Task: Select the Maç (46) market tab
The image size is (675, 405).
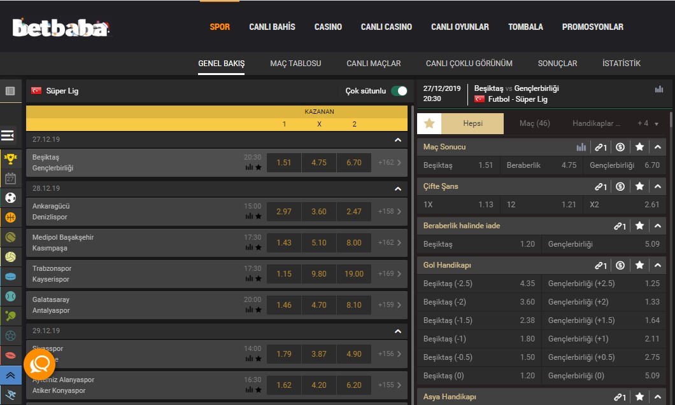Action: click(x=534, y=123)
